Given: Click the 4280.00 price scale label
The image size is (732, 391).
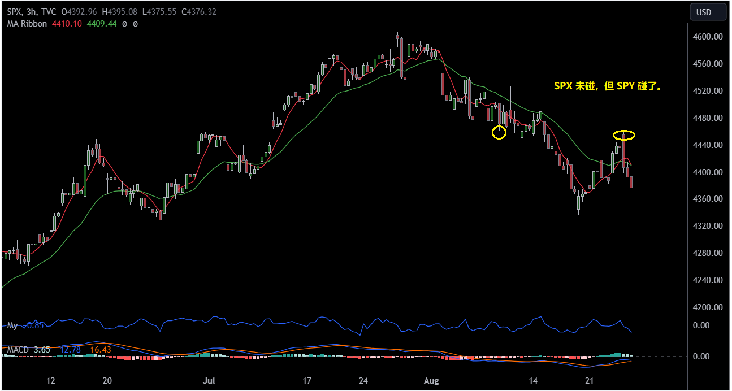Looking at the screenshot, I should [707, 253].
